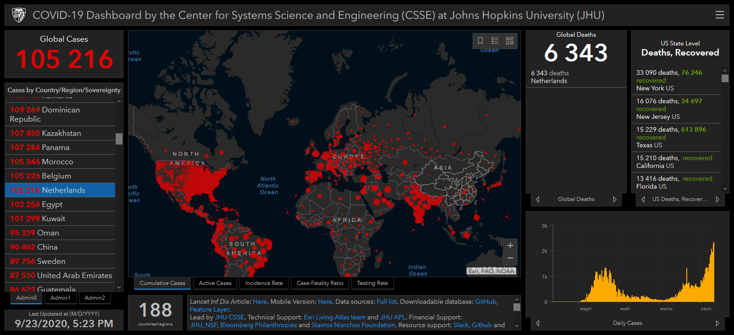This screenshot has width=734, height=335.
Task: Click the US state list scrollbar thumb
Action: 725,78
